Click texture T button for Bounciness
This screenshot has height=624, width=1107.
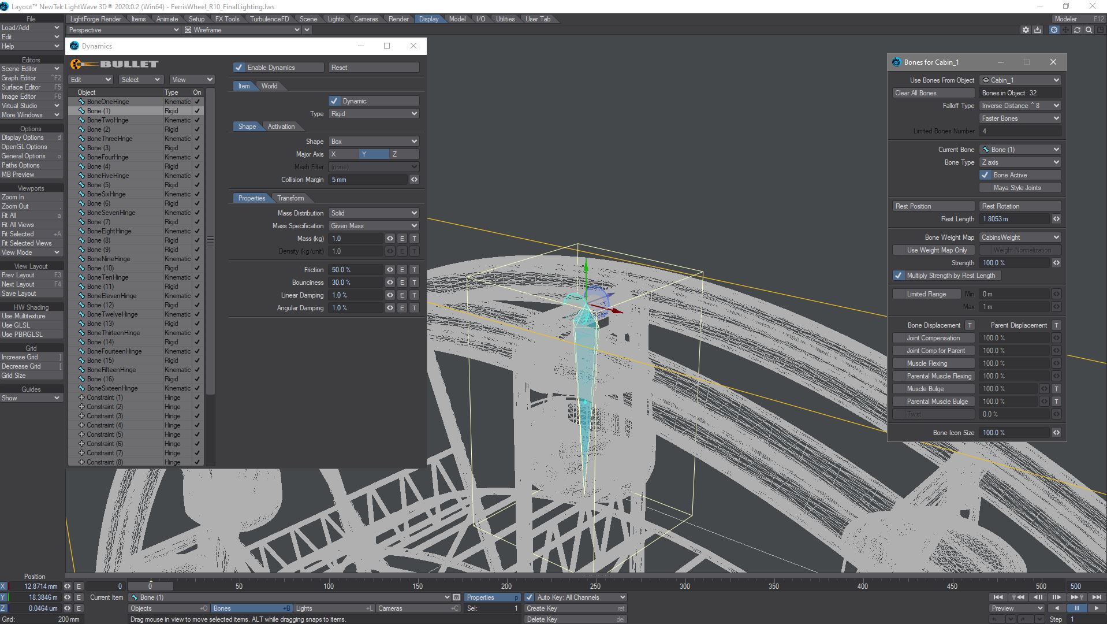414,283
